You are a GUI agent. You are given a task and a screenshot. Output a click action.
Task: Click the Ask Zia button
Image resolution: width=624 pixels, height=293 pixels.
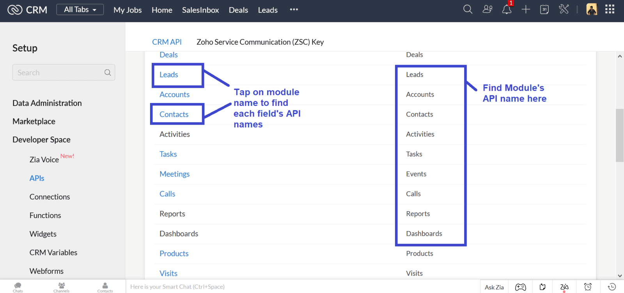[494, 287]
